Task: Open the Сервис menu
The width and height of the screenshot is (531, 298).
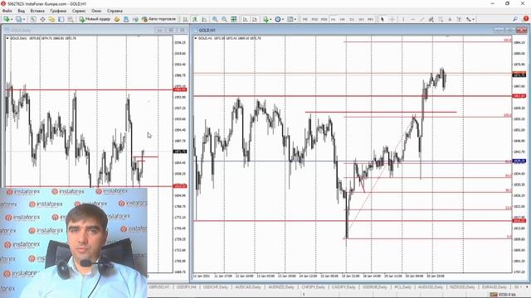Action: (x=79, y=11)
